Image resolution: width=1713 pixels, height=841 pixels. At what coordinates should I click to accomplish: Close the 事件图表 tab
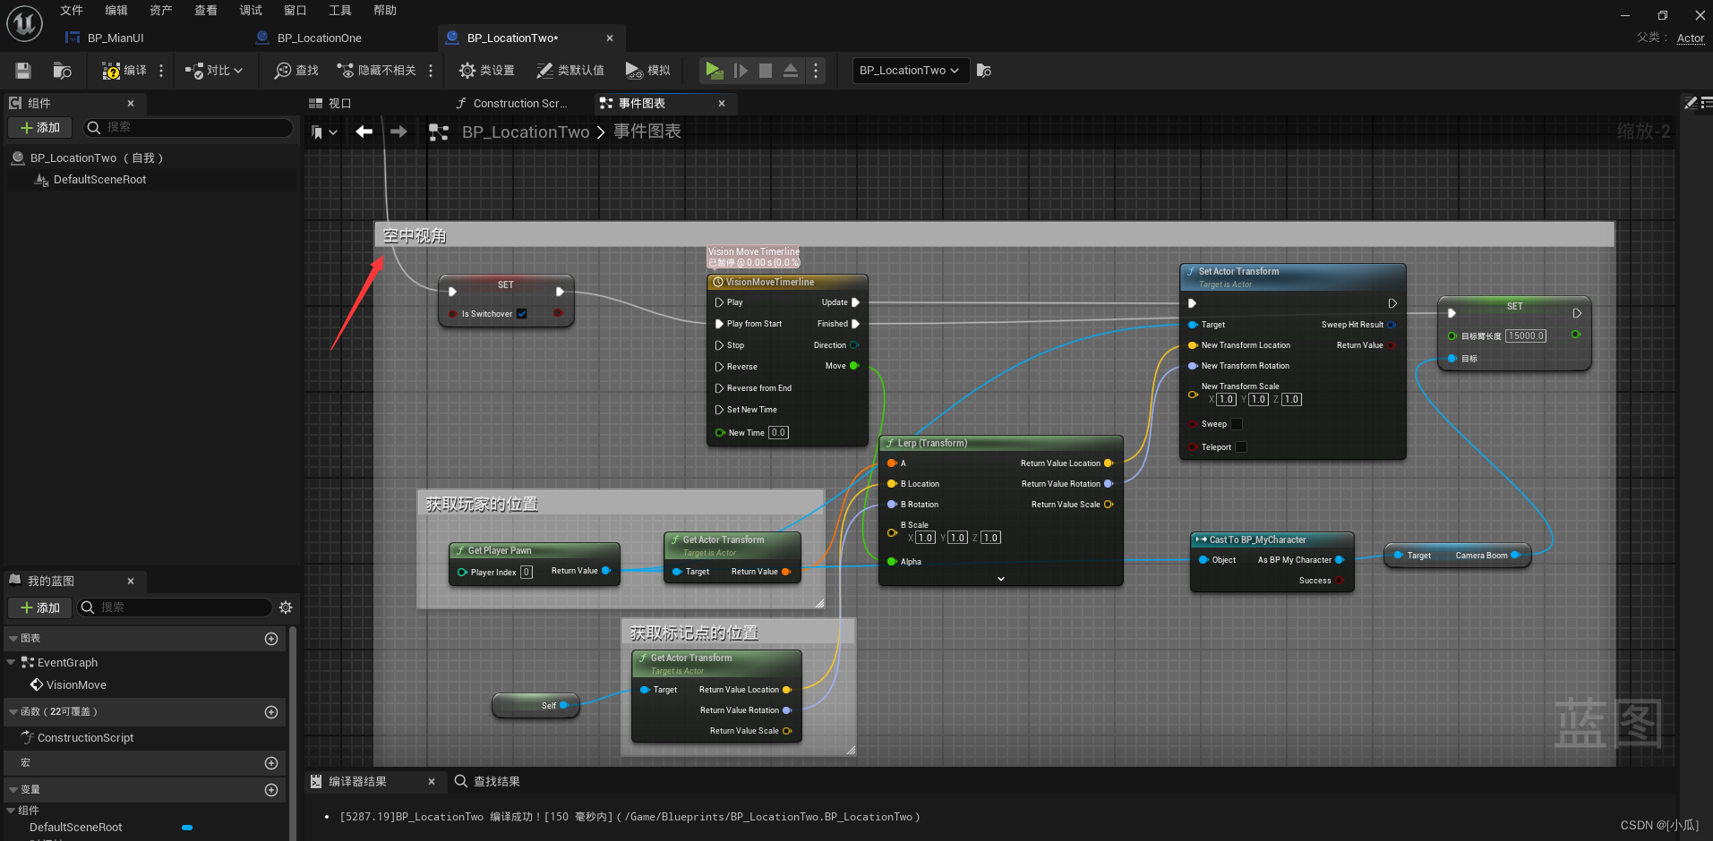(x=722, y=104)
